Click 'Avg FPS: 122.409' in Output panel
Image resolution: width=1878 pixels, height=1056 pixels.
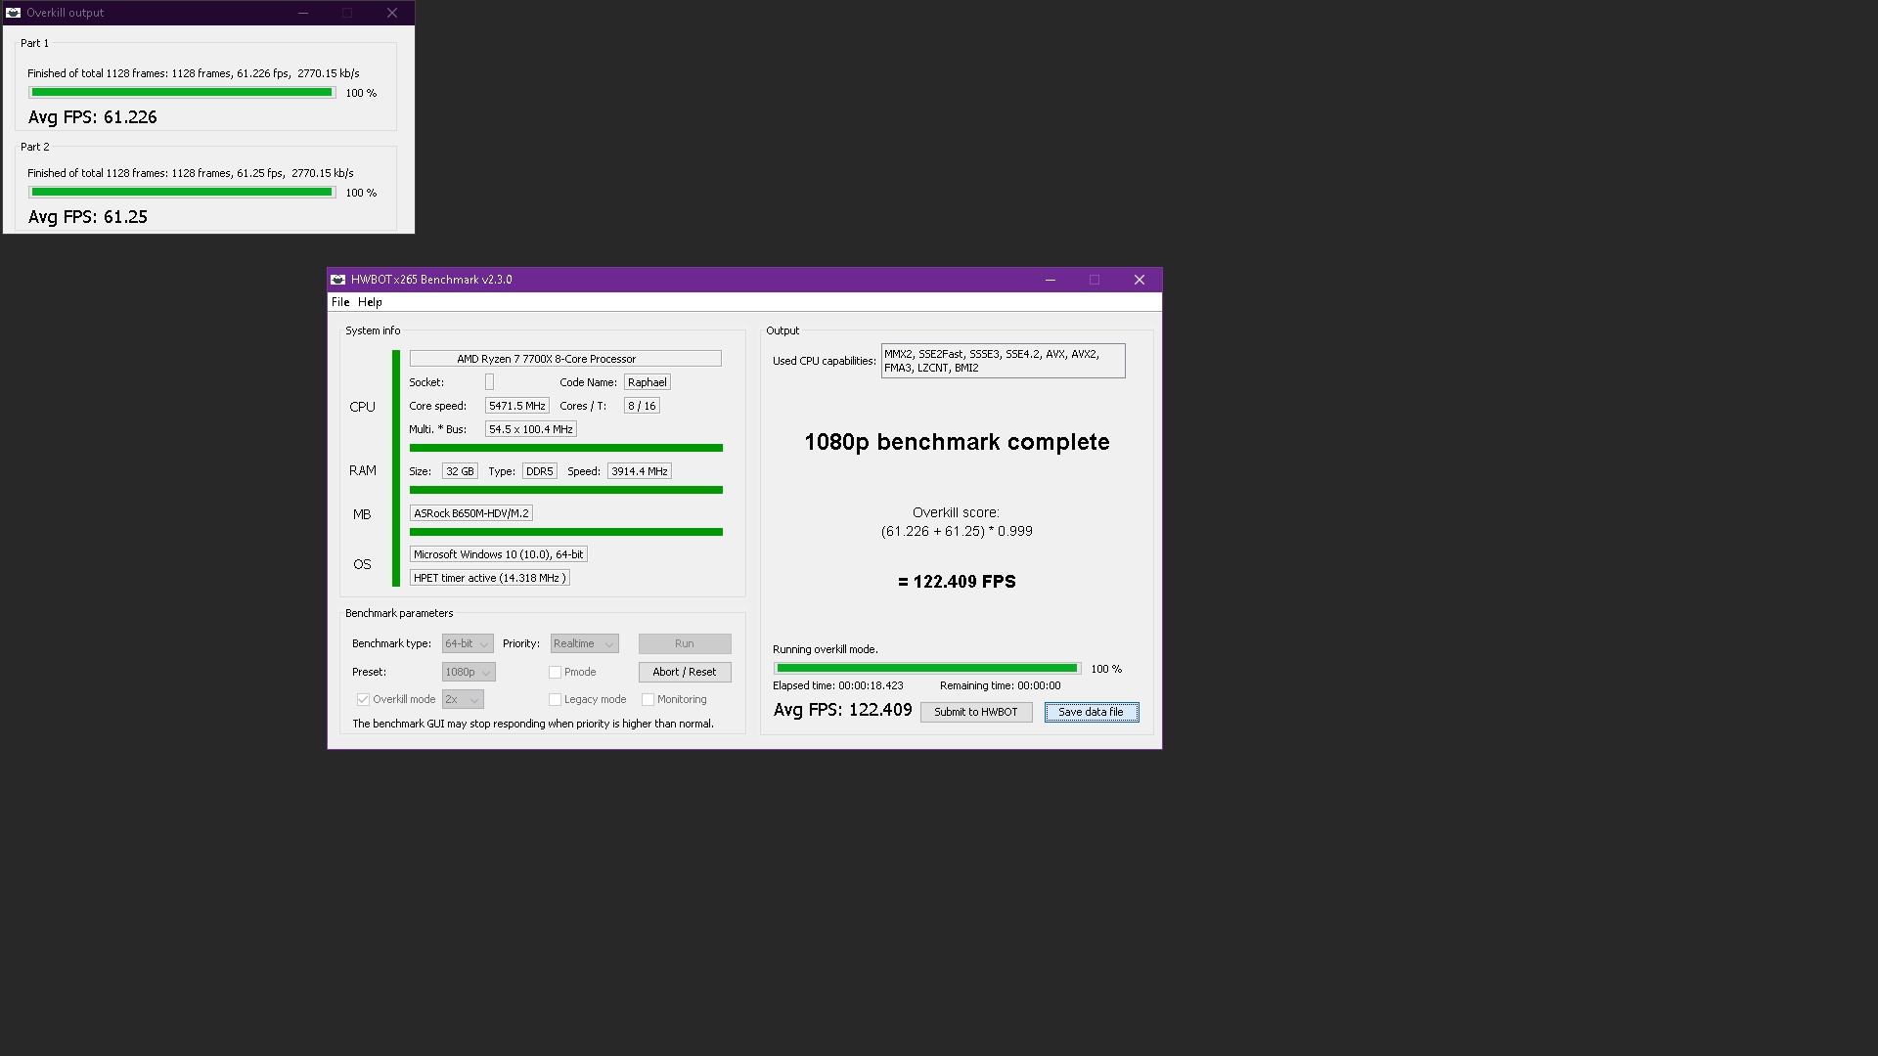point(843,711)
